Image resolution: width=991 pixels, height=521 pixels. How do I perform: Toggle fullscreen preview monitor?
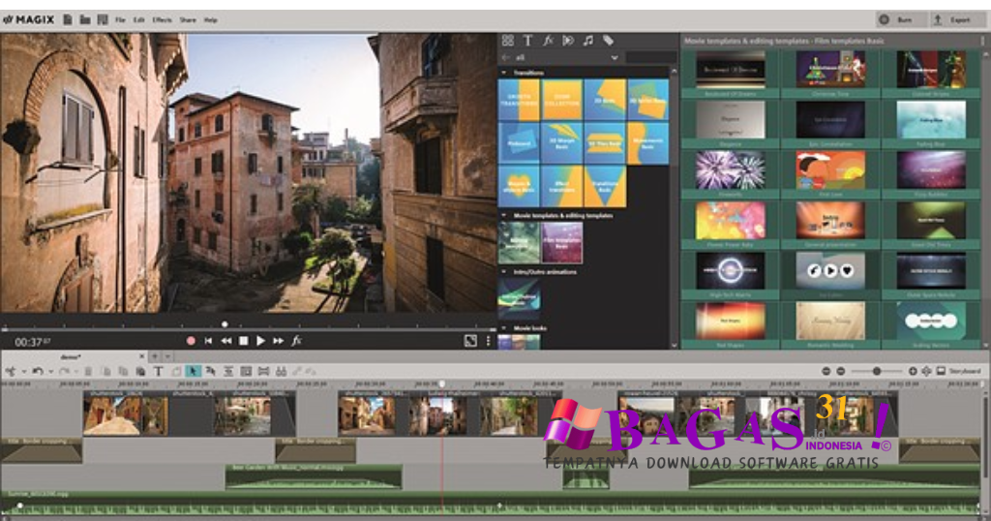(470, 341)
